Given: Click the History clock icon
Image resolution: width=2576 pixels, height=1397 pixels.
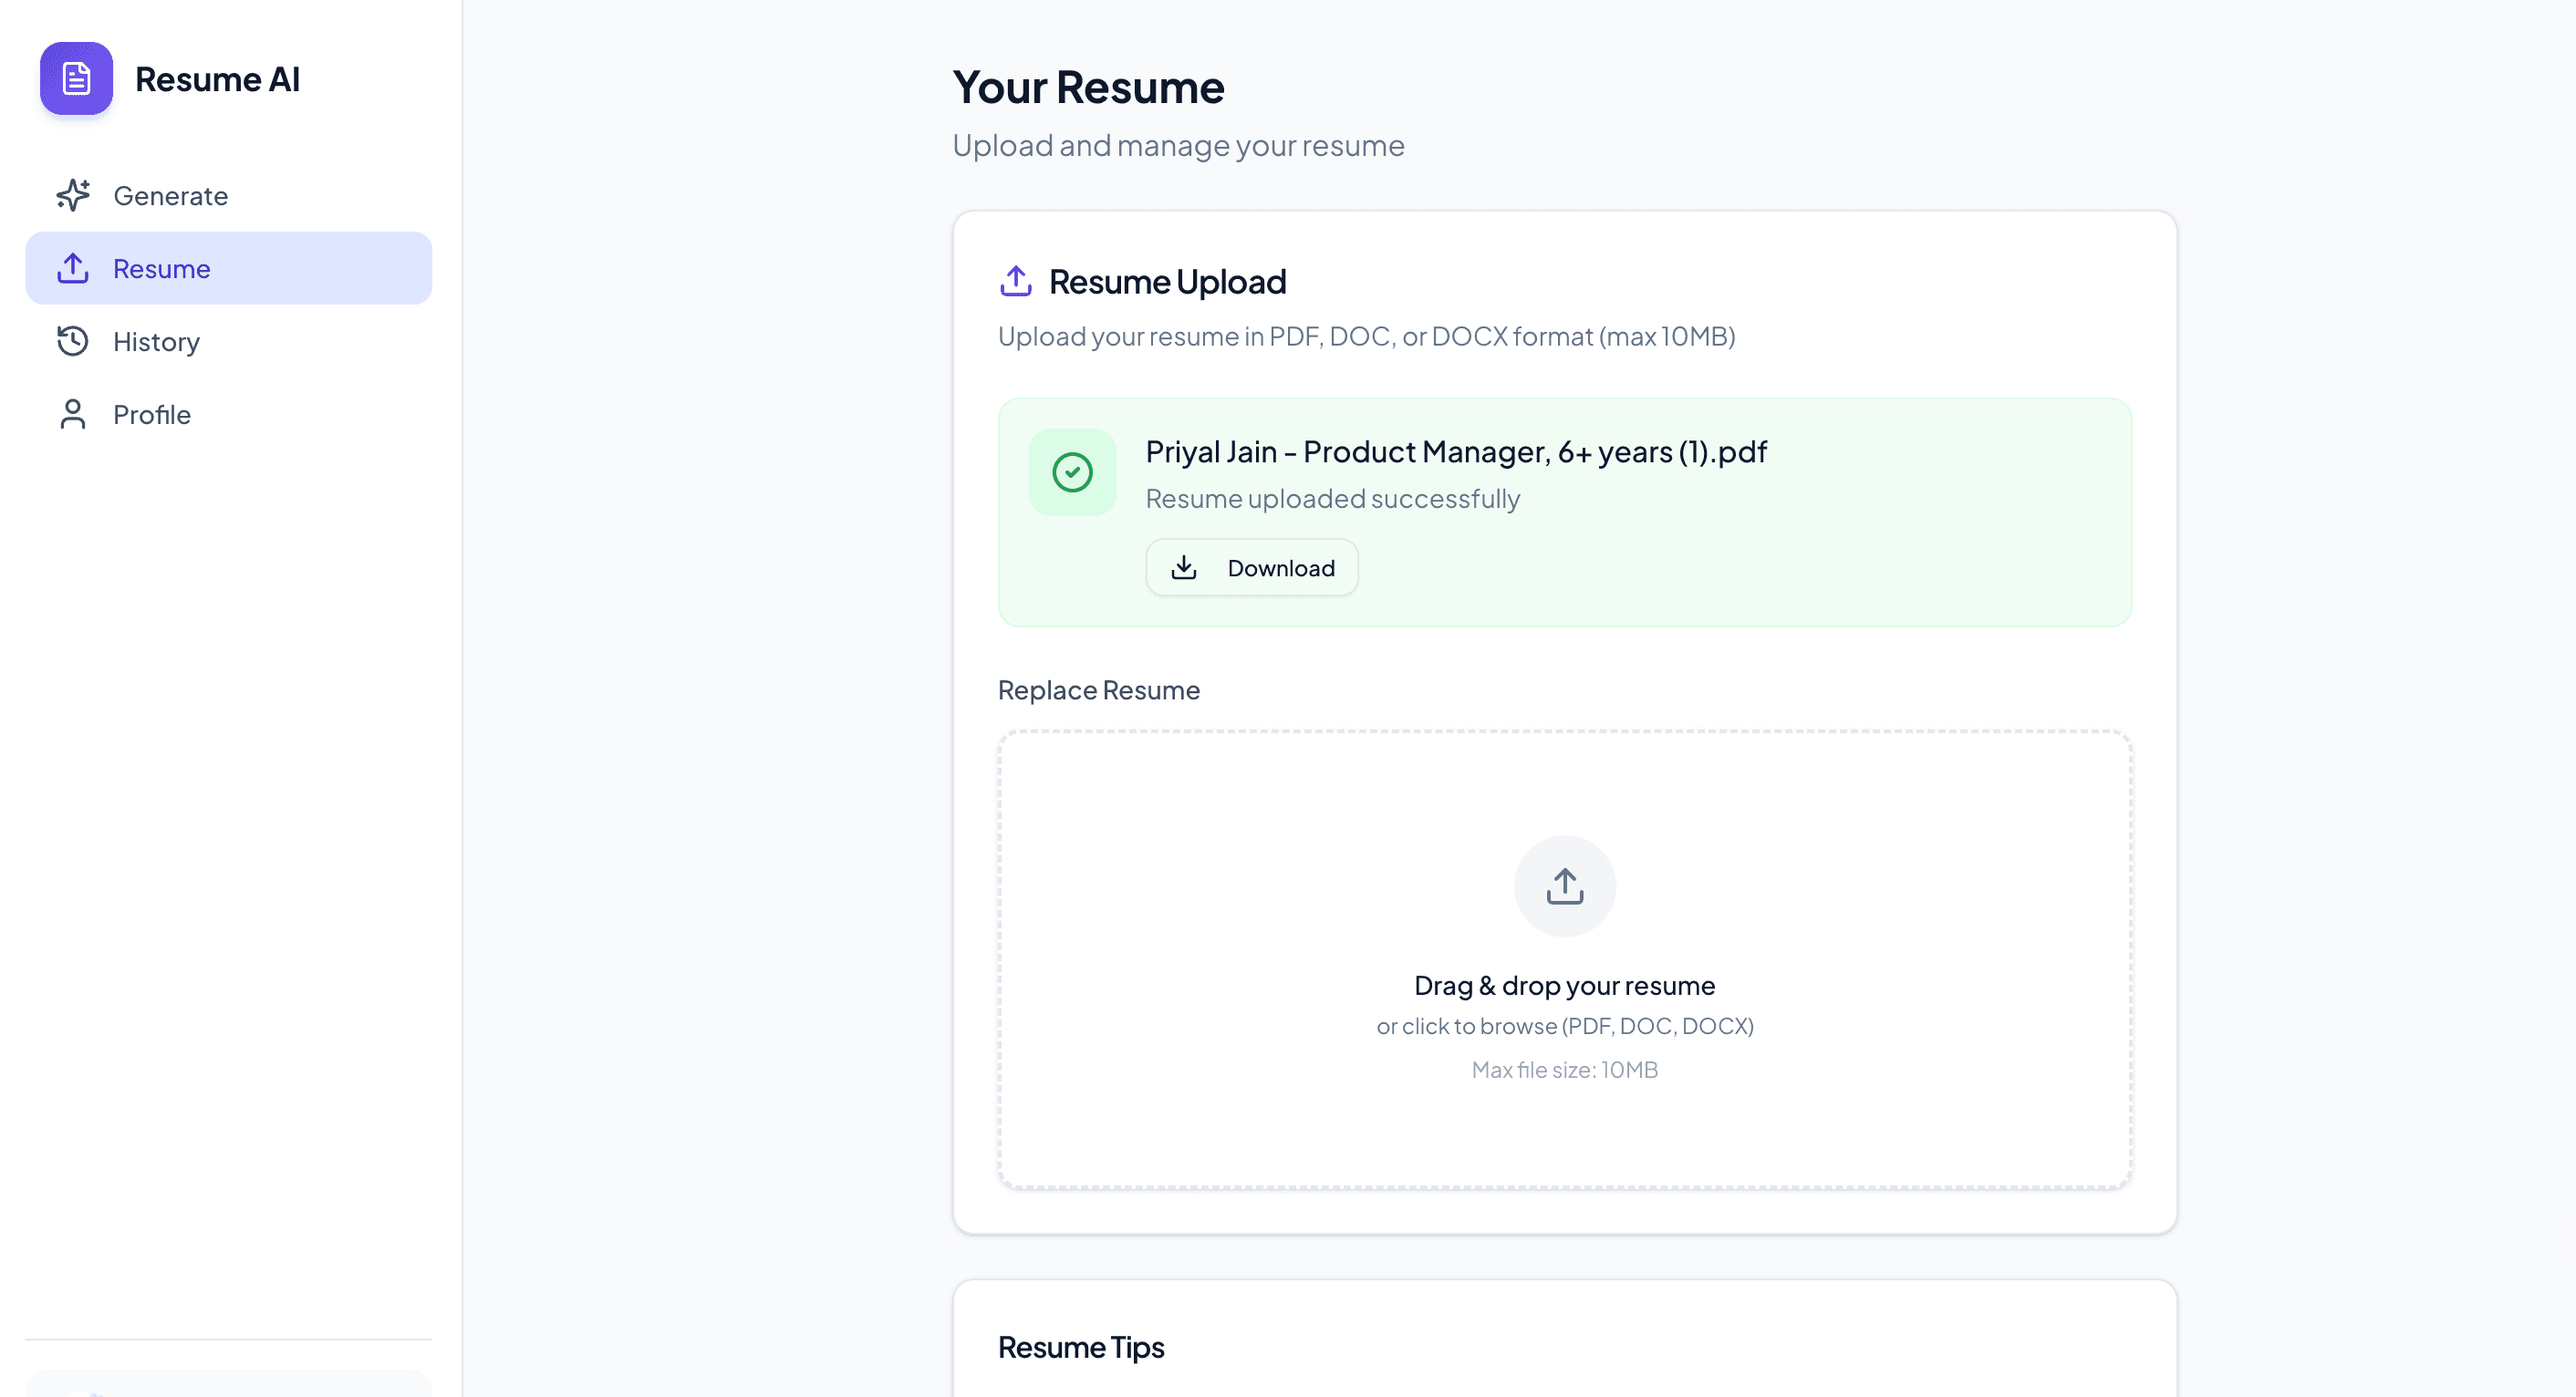Looking at the screenshot, I should [x=71, y=341].
